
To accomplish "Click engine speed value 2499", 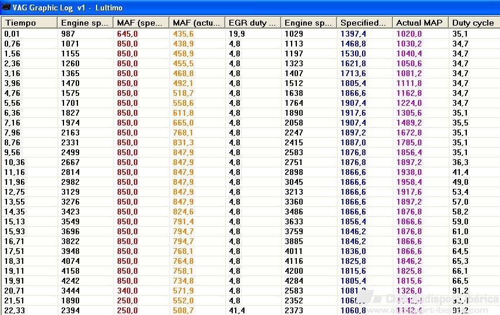I will coord(70,152).
